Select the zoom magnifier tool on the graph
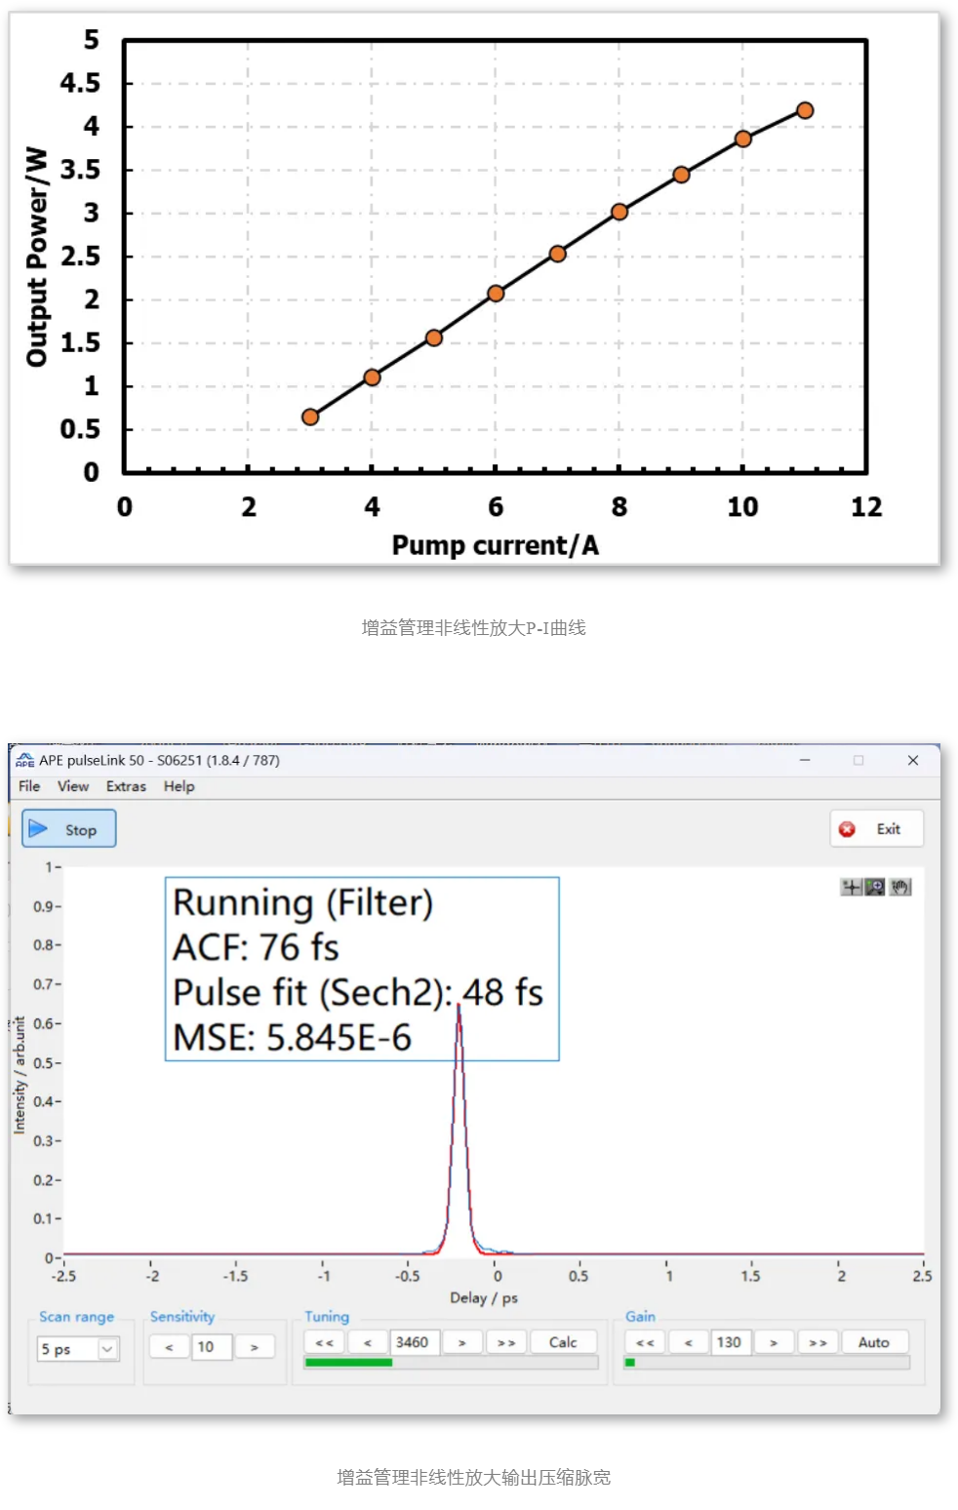The image size is (958, 1510). (875, 887)
